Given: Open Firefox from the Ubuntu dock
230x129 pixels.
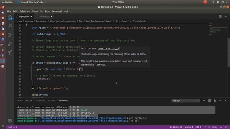Looking at the screenshot, I should (3, 7).
